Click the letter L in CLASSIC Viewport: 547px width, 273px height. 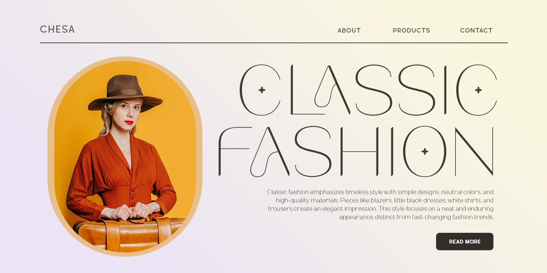[308, 90]
